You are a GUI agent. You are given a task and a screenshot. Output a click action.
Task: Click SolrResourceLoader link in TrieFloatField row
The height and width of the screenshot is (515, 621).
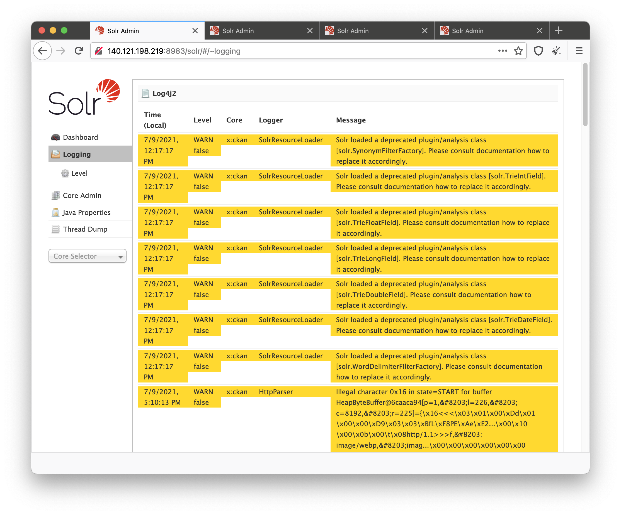291,212
